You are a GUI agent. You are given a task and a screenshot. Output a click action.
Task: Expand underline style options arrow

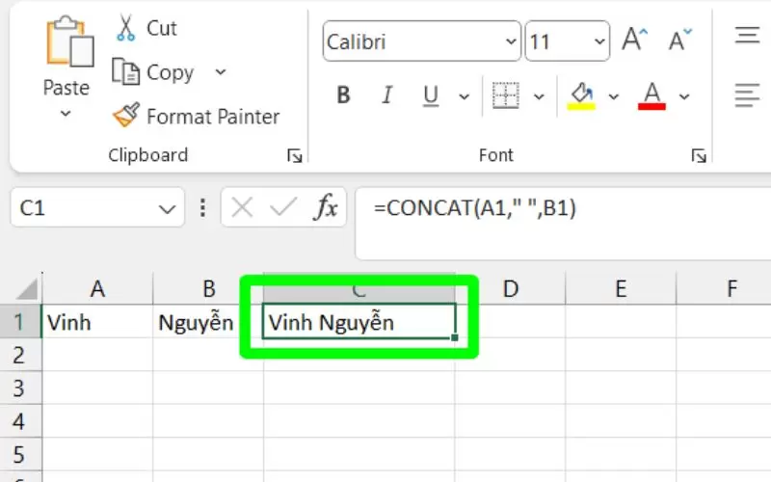(x=464, y=96)
